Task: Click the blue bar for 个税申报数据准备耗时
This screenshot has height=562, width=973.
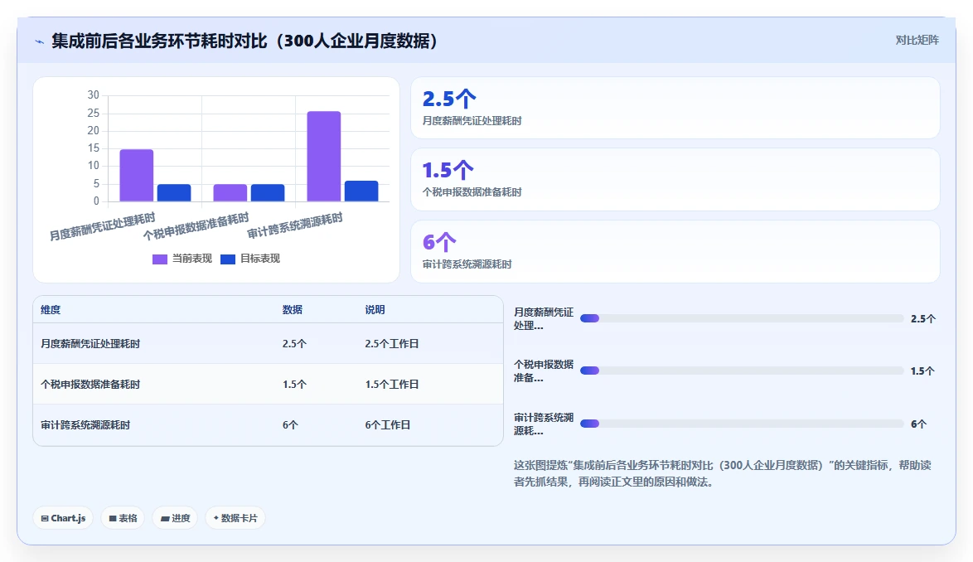Action: (268, 192)
